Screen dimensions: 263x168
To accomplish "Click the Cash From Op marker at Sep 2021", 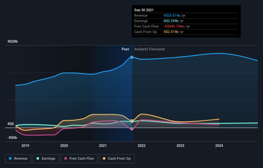I will [132, 121].
